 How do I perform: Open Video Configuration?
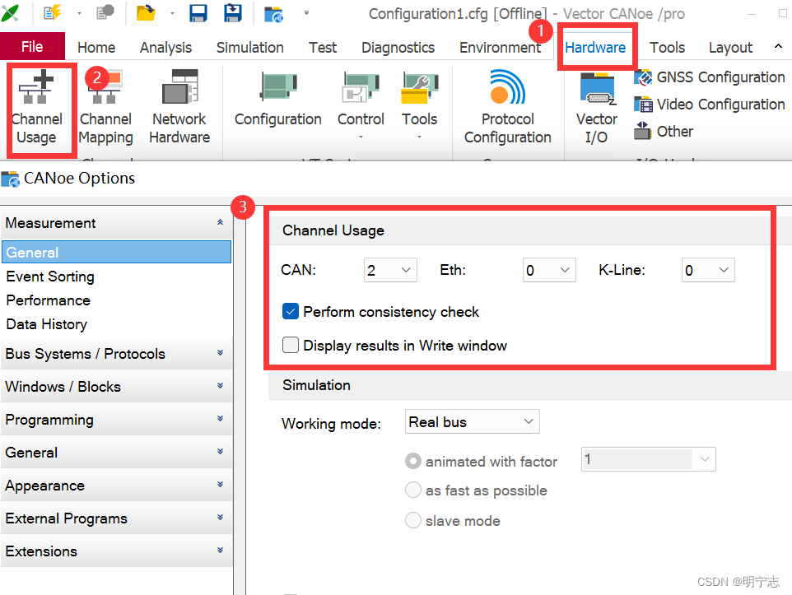pos(710,105)
